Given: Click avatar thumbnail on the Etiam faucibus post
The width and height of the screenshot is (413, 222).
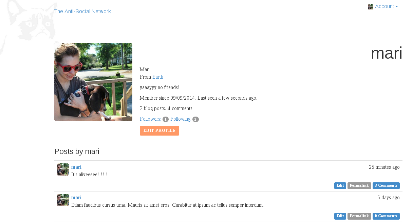Looking at the screenshot, I should click(x=63, y=200).
